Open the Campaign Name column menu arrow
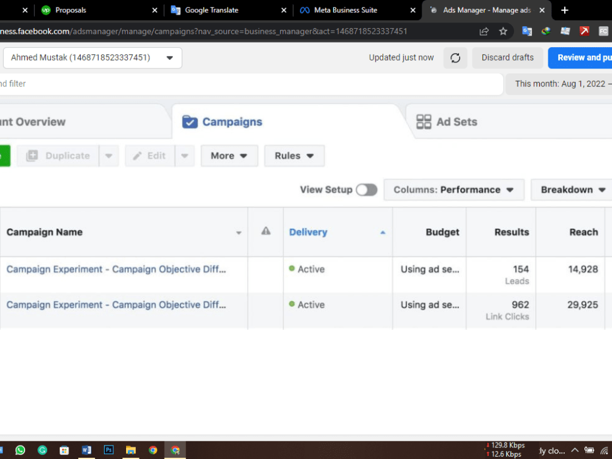 pos(239,233)
